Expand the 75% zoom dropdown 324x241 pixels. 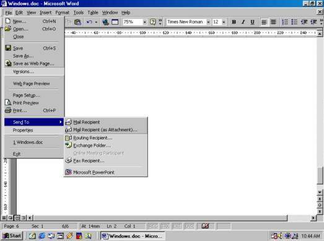[144, 22]
